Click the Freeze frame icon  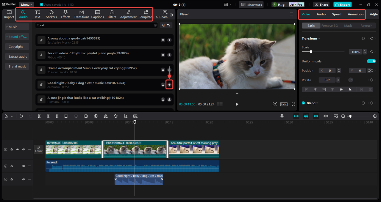[x=86, y=116]
